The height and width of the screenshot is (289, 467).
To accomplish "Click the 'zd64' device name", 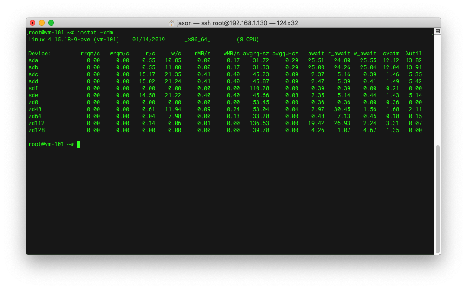I will coord(35,116).
